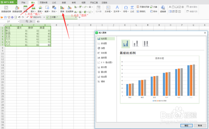Switch to the 公式 (Formulas) tab

tap(54, 3)
